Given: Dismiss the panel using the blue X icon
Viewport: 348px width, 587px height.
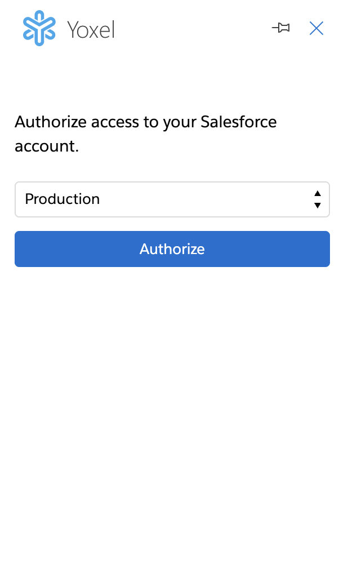Looking at the screenshot, I should 316,28.
